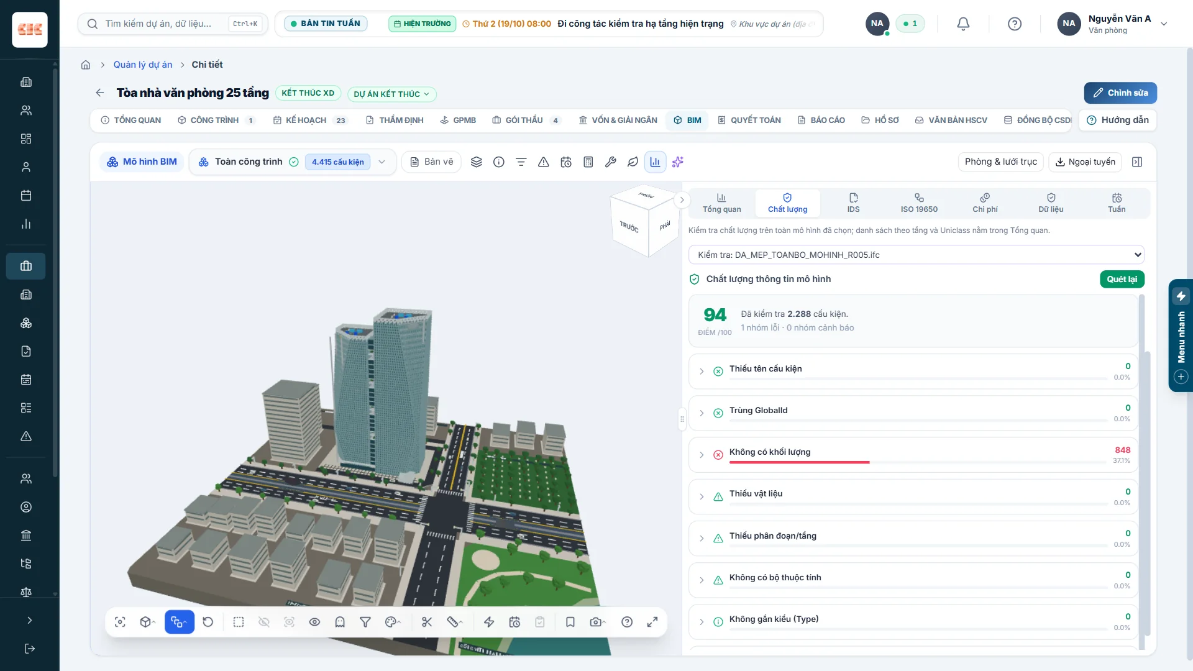
Task: Click the wrench tool icon
Action: 611,162
